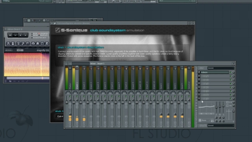Click the middle EQ frequency knob

tap(220, 117)
